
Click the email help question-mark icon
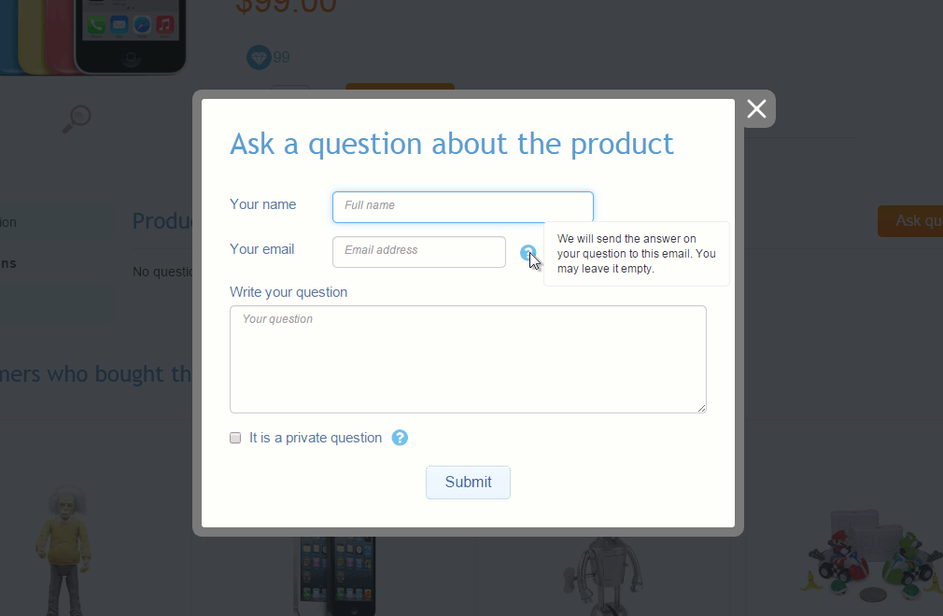click(x=528, y=252)
